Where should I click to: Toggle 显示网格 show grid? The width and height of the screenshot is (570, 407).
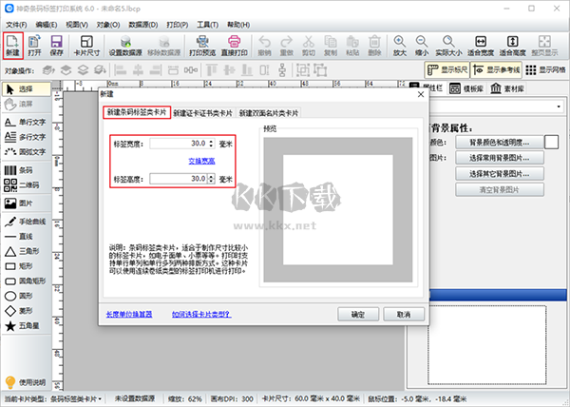click(x=545, y=69)
